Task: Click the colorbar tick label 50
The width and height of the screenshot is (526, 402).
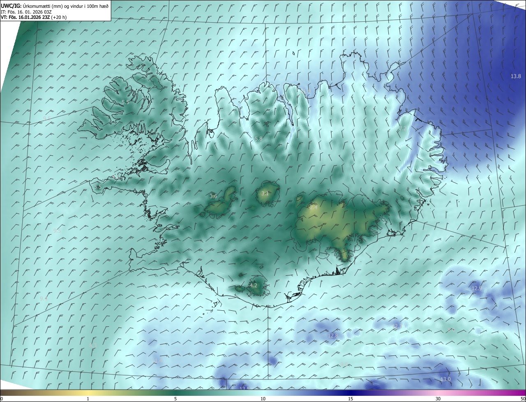Action: click(x=523, y=399)
